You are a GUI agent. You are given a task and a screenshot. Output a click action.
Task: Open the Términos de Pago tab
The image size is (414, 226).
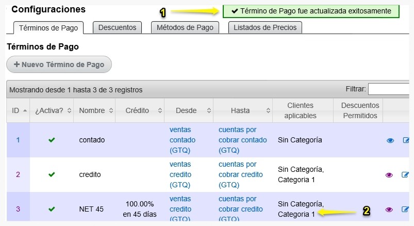point(48,28)
